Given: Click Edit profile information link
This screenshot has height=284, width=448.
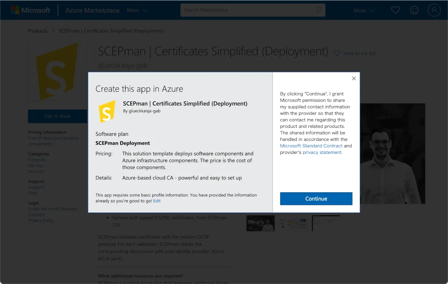Looking at the screenshot, I should (157, 201).
